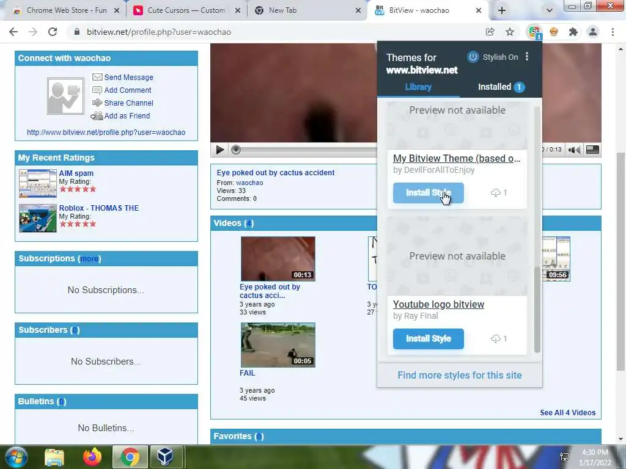Play the video with the play button
The image size is (626, 469).
[219, 150]
